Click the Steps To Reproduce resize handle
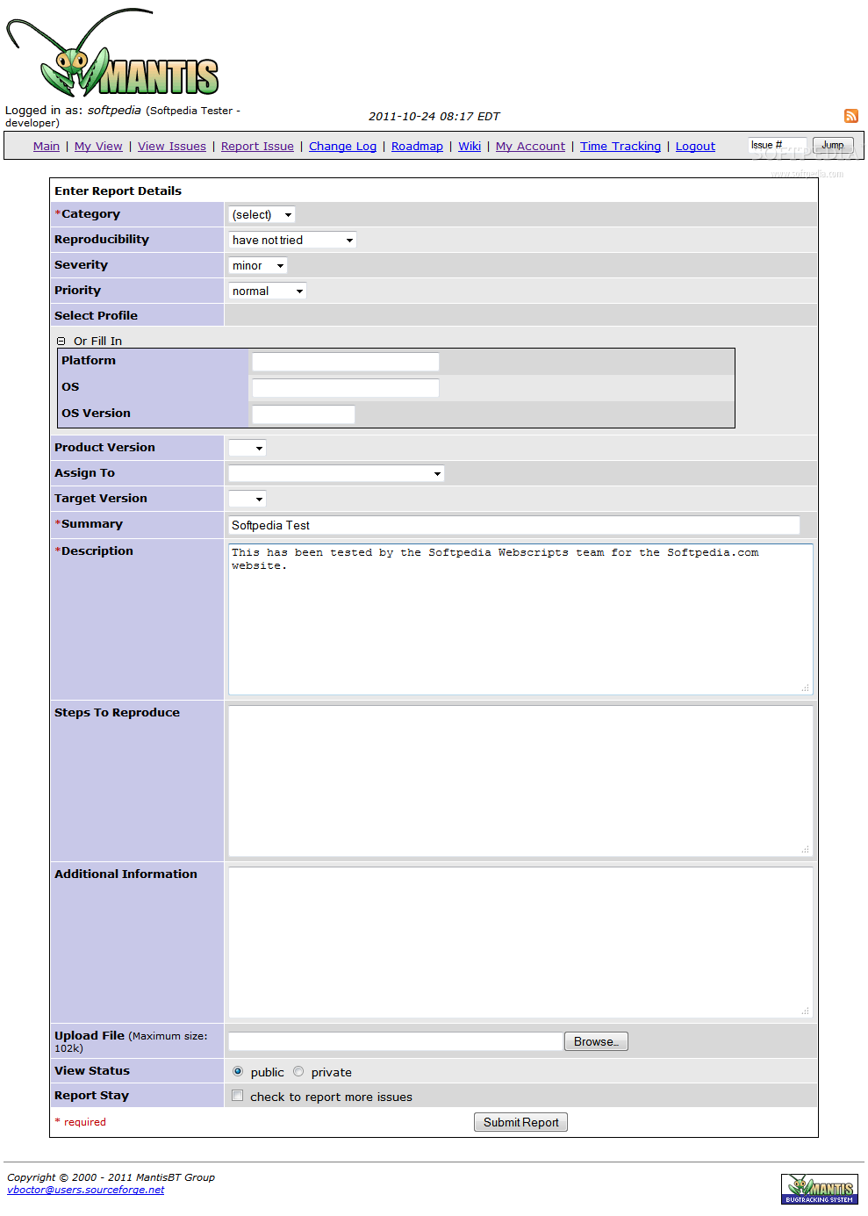 click(x=806, y=849)
